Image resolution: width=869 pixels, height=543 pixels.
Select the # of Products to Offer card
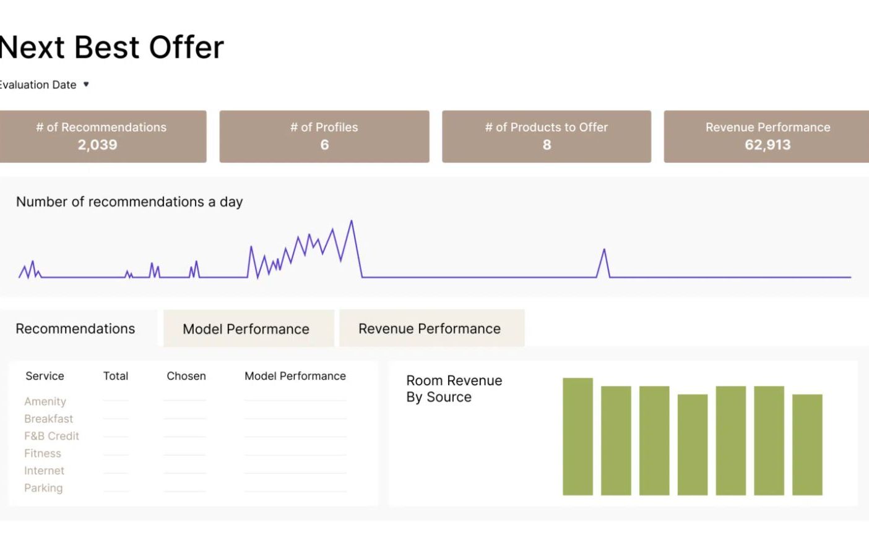coord(547,136)
